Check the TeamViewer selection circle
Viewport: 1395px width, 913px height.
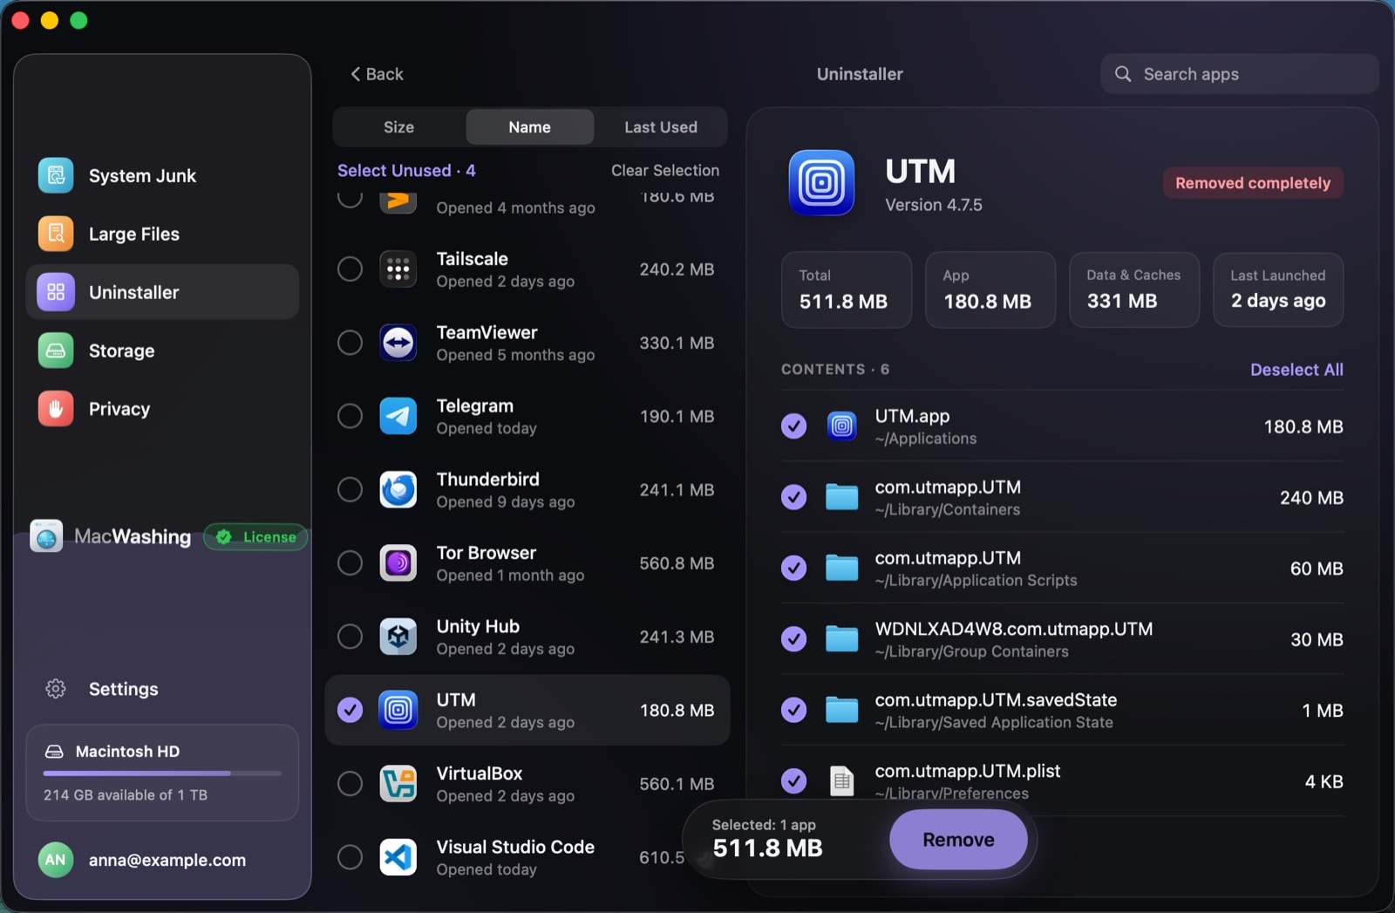(x=350, y=343)
